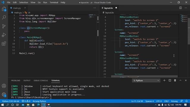Click layout.kv in the breadcrumb
This screenshot has width=190, height=107.
(x=110, y=12)
